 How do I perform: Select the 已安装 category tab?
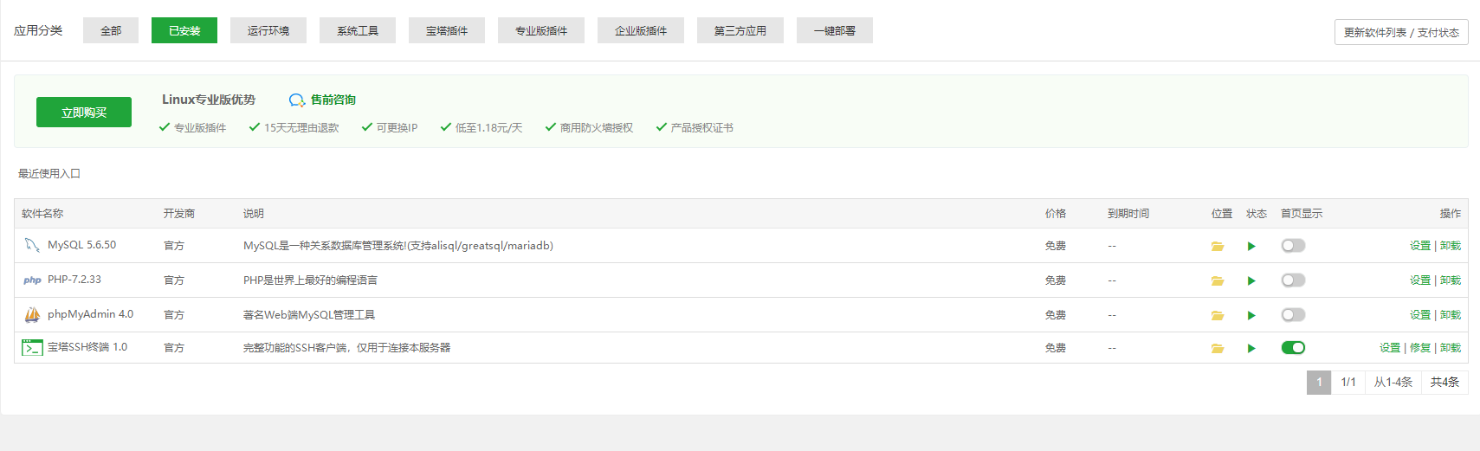(x=184, y=30)
